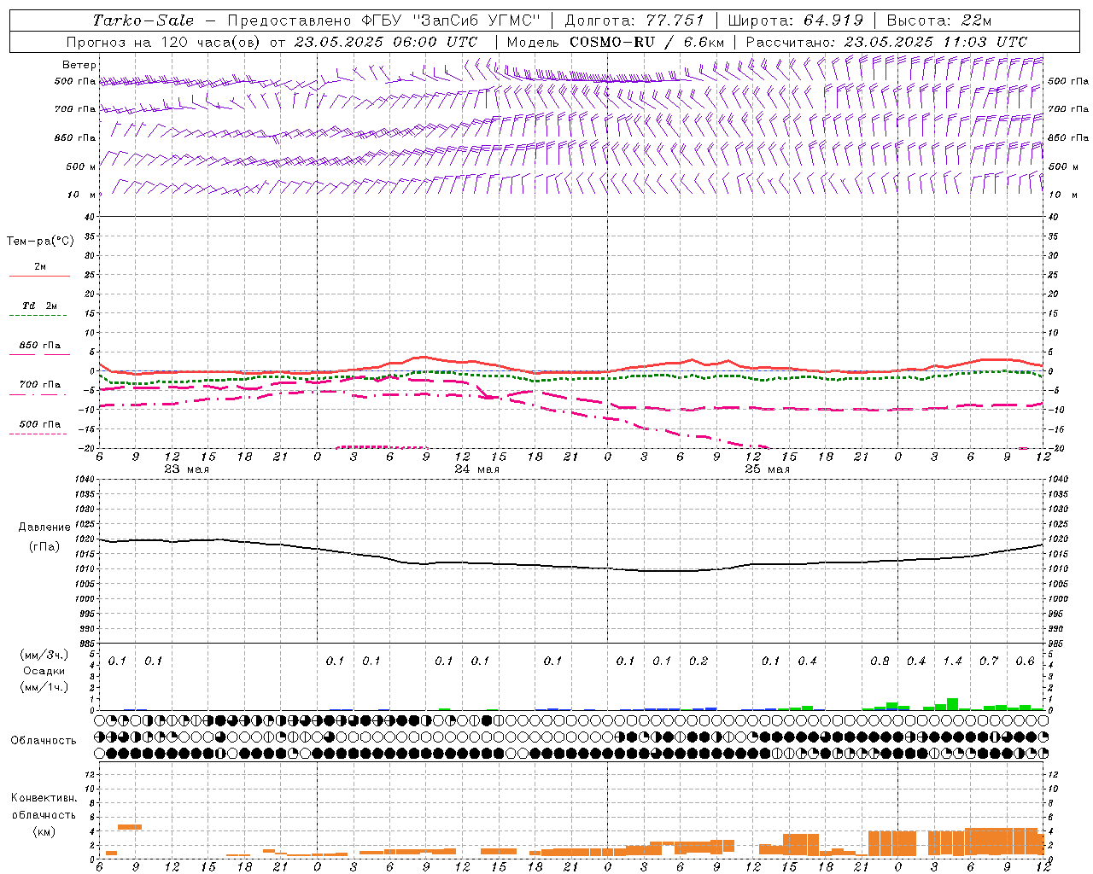The height and width of the screenshot is (874, 1093).
Task: Click the red '2м' temperature legend line
Action: click(x=39, y=276)
